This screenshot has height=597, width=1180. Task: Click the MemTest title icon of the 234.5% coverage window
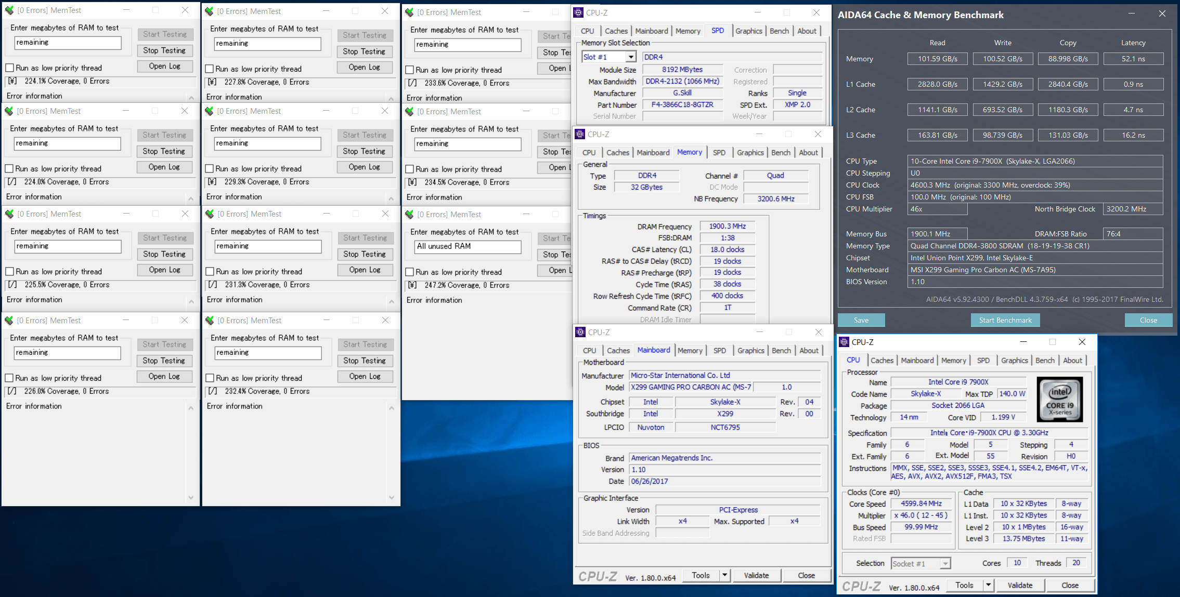[409, 112]
